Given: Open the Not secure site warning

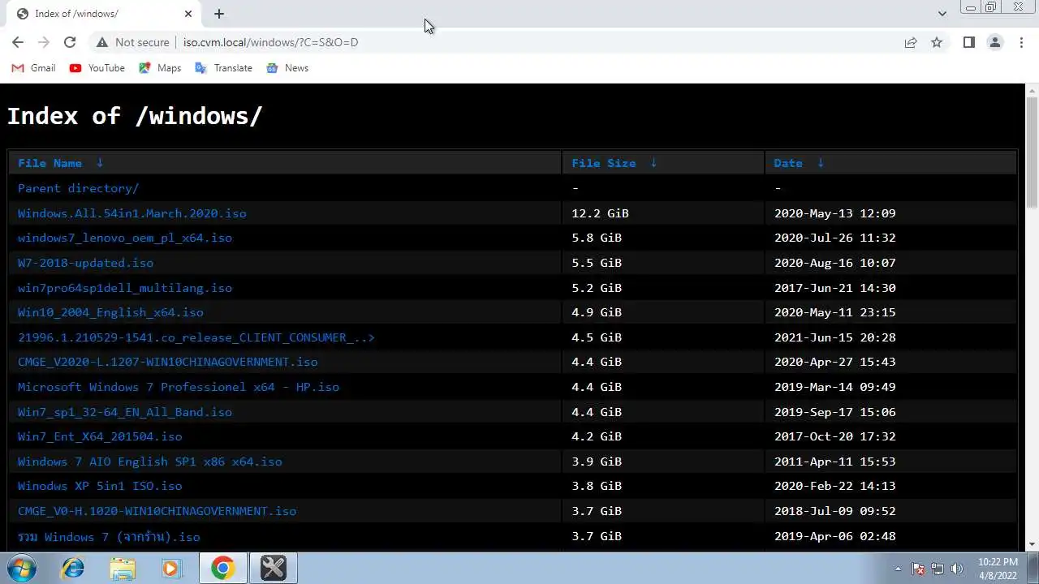Looking at the screenshot, I should 133,42.
